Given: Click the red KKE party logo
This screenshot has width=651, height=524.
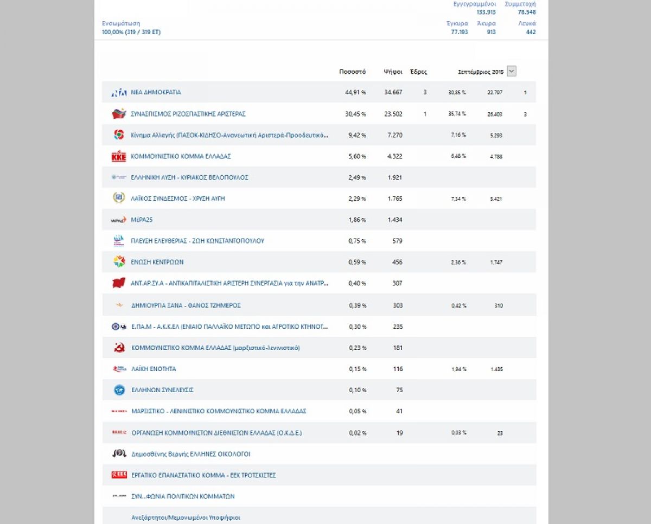Looking at the screenshot, I should pos(119,156).
